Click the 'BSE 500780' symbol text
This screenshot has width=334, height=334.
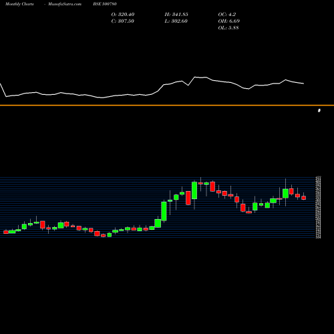click(x=105, y=4)
